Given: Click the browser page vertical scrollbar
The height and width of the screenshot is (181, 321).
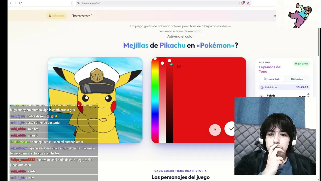Looking at the screenshot, I should coord(319,41).
